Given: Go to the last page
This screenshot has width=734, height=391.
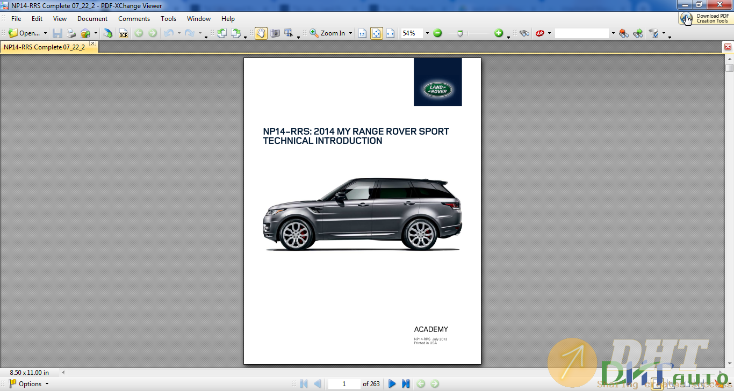Looking at the screenshot, I should [x=406, y=383].
